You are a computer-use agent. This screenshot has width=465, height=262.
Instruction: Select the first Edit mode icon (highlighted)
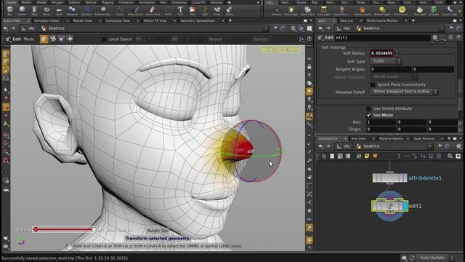[x=44, y=39]
